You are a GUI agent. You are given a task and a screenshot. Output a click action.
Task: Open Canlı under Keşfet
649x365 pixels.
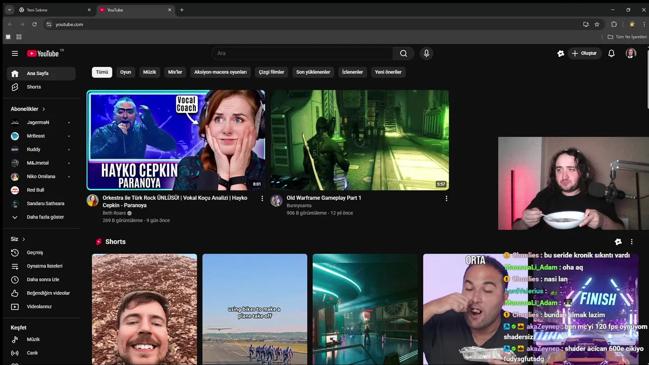(42, 353)
